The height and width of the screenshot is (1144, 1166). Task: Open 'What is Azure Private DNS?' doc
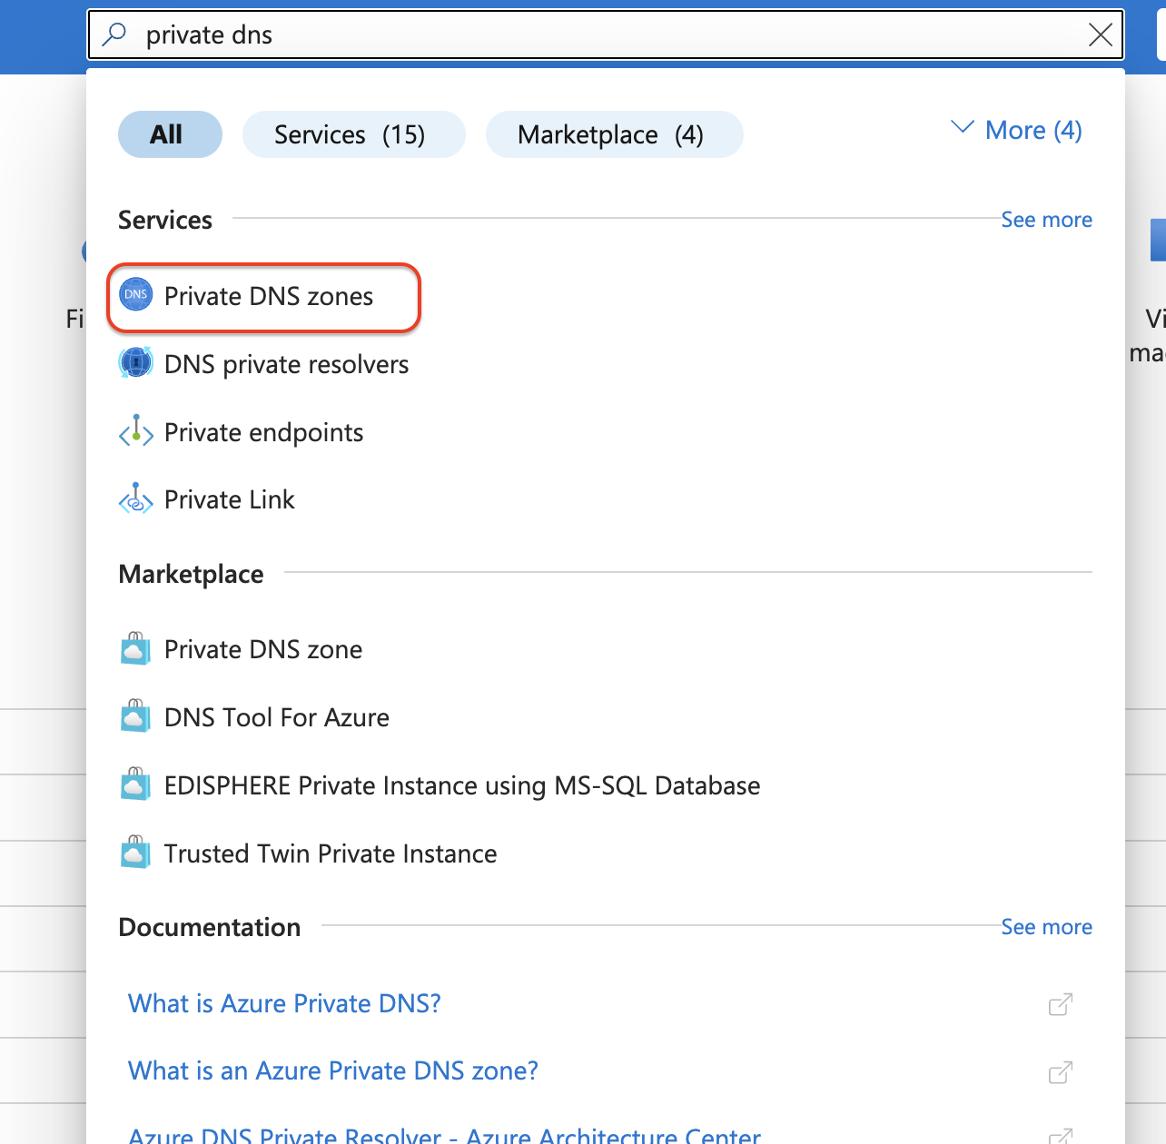coord(284,1003)
